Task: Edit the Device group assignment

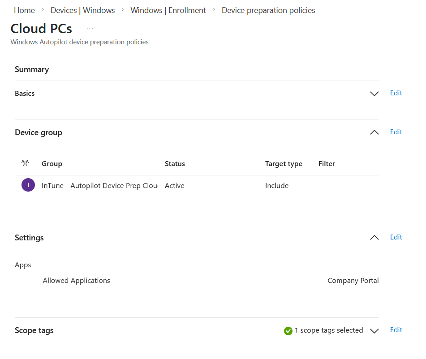Action: coord(396,132)
